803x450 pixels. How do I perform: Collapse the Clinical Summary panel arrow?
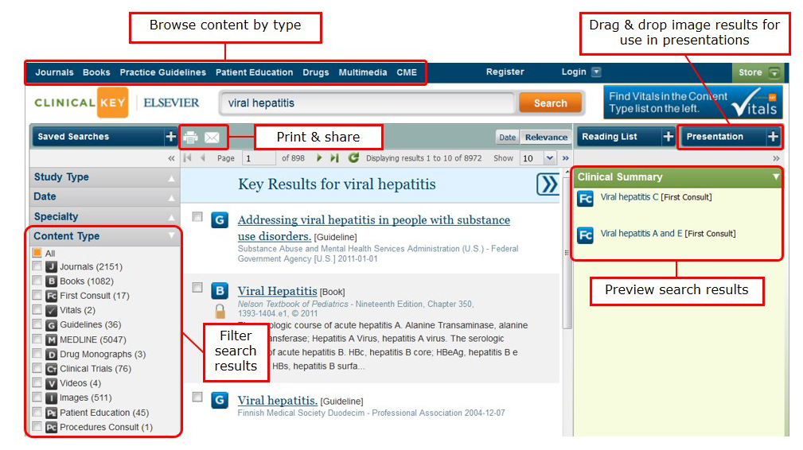[776, 177]
